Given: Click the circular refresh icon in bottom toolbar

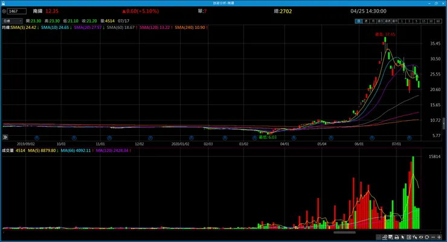Looking at the screenshot, I should click(426, 237).
